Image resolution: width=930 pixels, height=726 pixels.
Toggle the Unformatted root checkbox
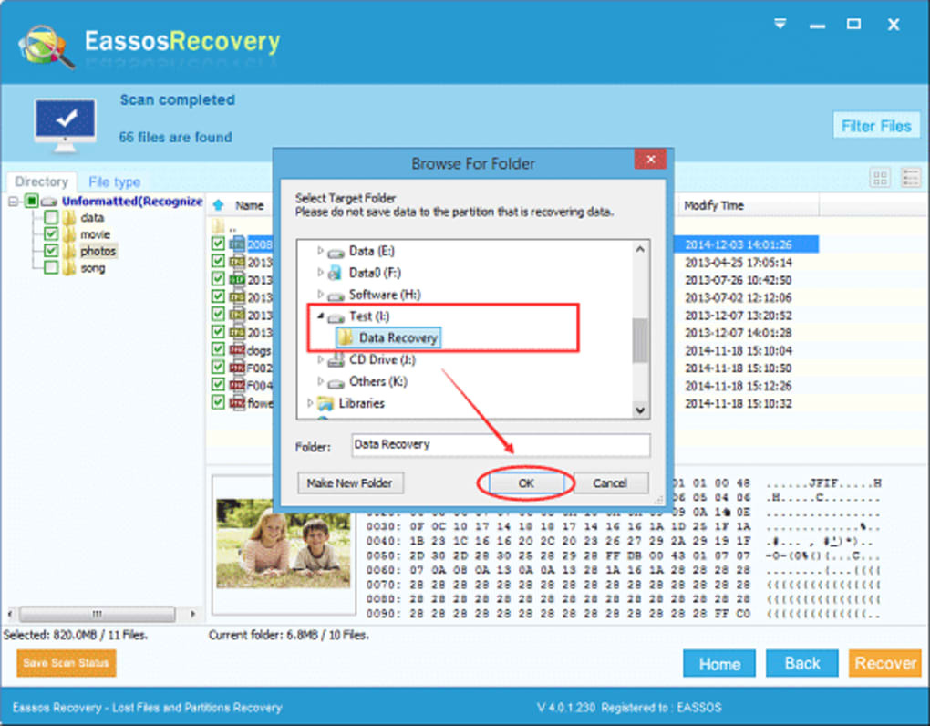31,201
